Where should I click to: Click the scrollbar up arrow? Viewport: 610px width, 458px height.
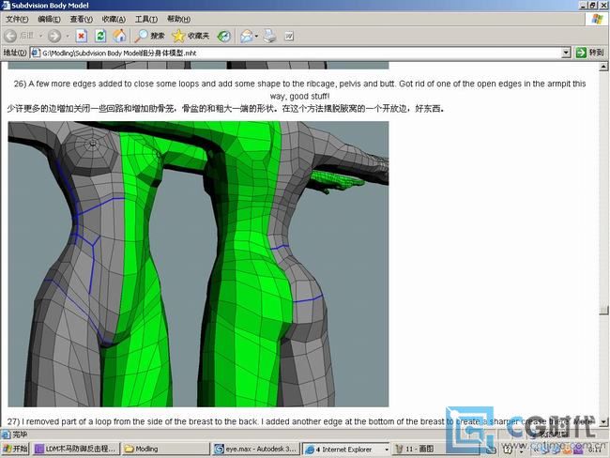pyautogui.click(x=603, y=67)
